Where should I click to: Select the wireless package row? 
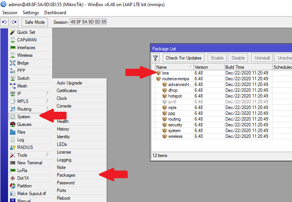[222, 136]
